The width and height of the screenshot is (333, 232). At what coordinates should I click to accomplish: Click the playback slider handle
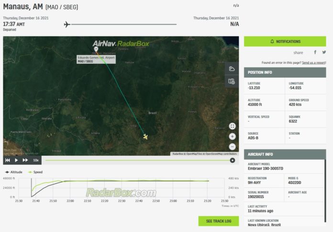(x=233, y=160)
